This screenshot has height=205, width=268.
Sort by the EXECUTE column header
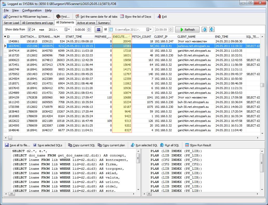tap(122, 37)
